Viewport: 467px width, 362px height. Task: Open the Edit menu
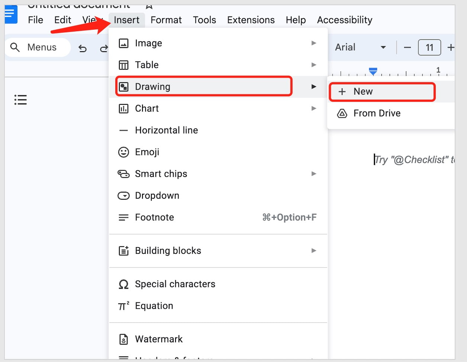coord(63,20)
